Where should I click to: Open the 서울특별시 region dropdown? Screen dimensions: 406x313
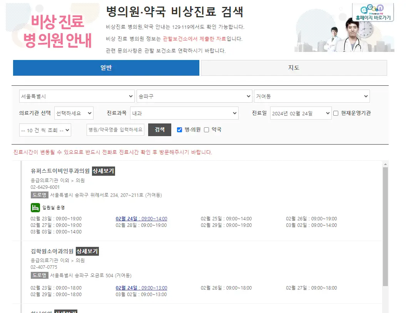tap(76, 96)
